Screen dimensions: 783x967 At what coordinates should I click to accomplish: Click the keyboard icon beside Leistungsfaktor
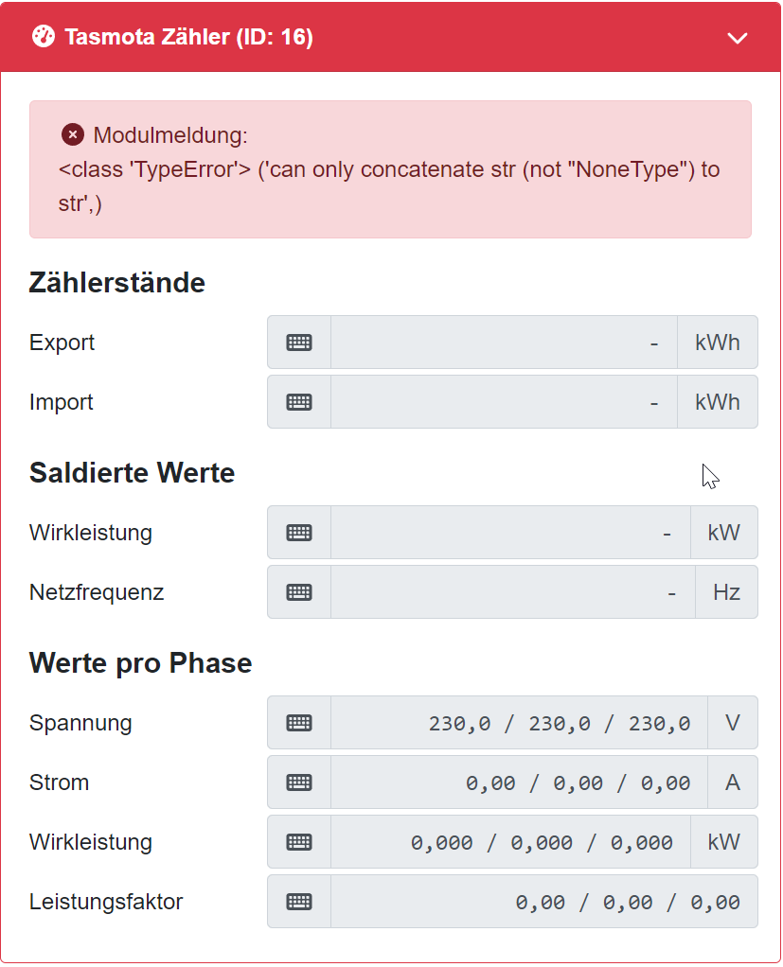pos(299,902)
